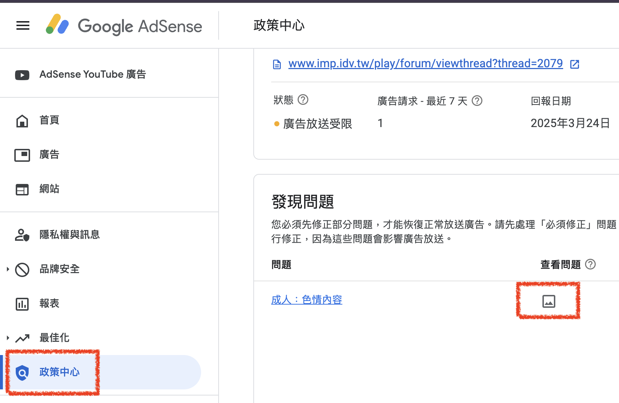
Task: Expand the 品牌安全 submenu arrow
Action: (x=8, y=269)
